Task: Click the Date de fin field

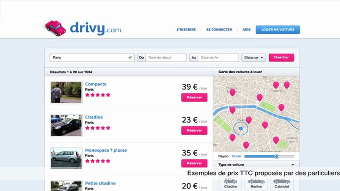Action: 218,58
